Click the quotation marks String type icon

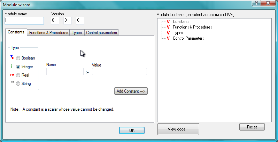click(x=12, y=82)
